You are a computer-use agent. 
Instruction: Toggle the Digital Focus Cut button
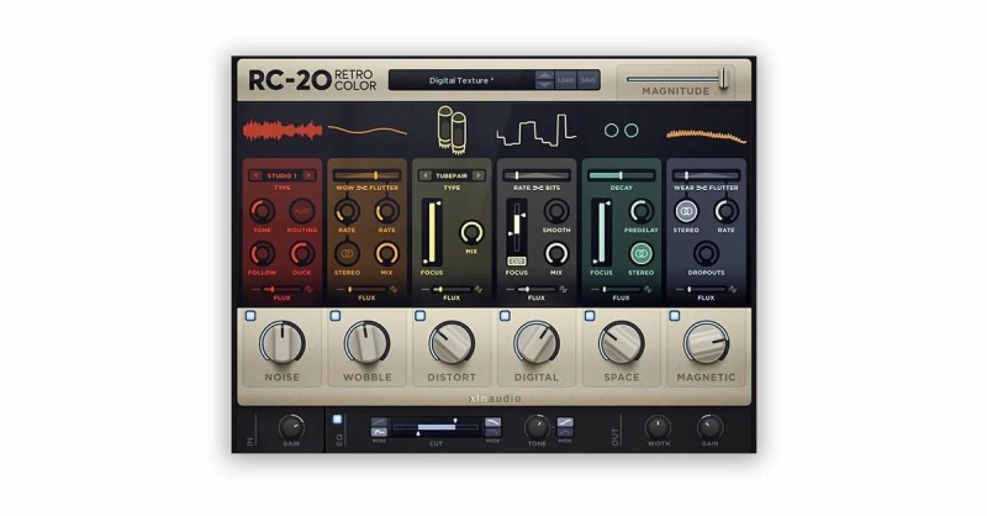[516, 262]
